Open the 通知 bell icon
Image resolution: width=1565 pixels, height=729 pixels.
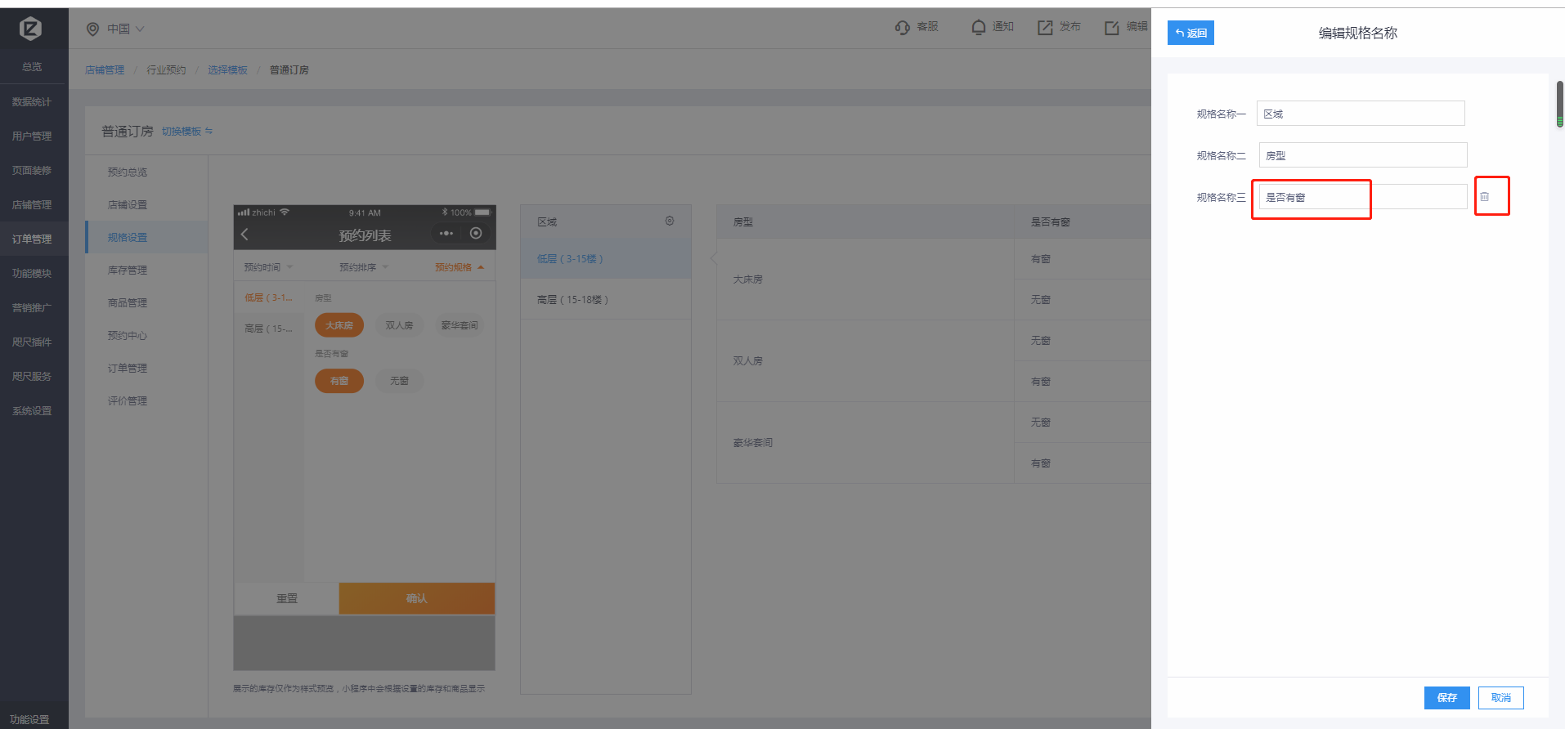coord(979,28)
